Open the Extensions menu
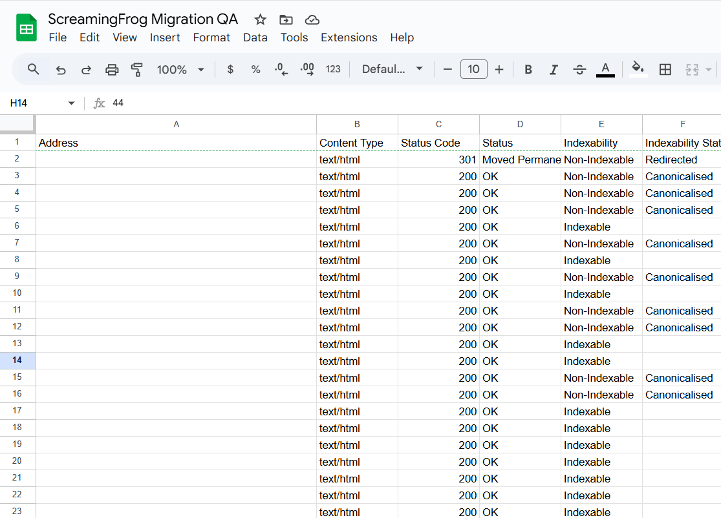The height and width of the screenshot is (518, 721). [x=349, y=37]
